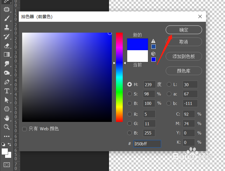
Task: Click the Lab b field showing -111
Action: (190, 103)
